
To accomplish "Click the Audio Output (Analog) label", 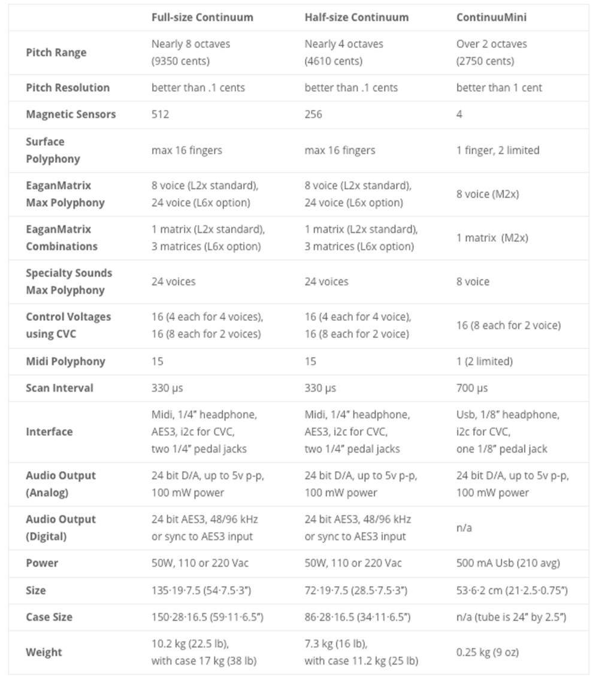I will [x=60, y=484].
